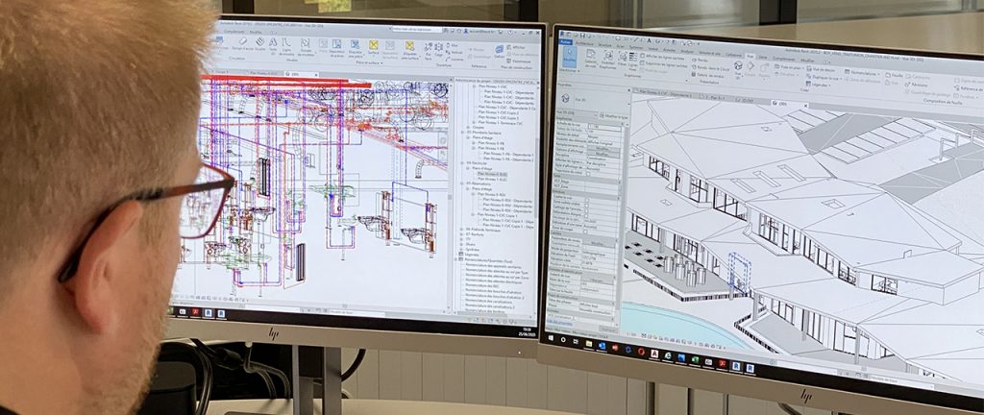Click the Echelle de la vue value field
Image resolution: width=984 pixels, height=415 pixels.
coord(605,126)
